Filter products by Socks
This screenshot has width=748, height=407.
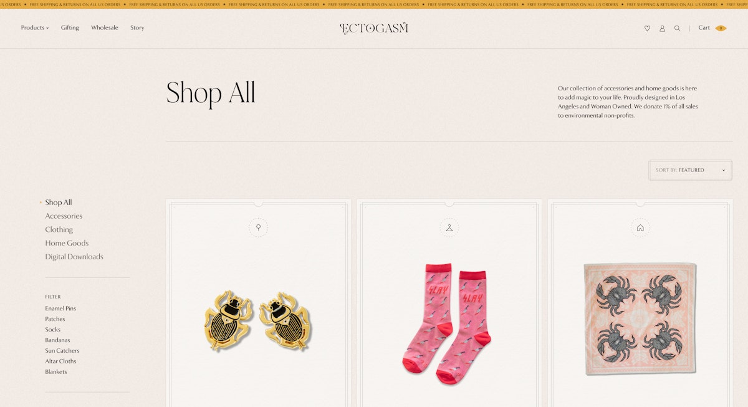click(x=53, y=330)
